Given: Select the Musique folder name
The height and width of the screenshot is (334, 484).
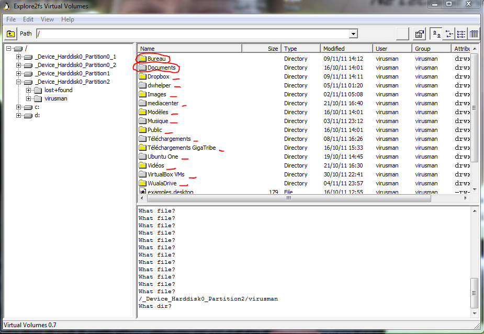Looking at the screenshot, I should tap(157, 121).
